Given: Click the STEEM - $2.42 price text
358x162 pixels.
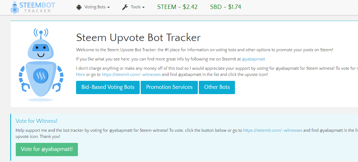Looking at the screenshot, I should 177,7.
